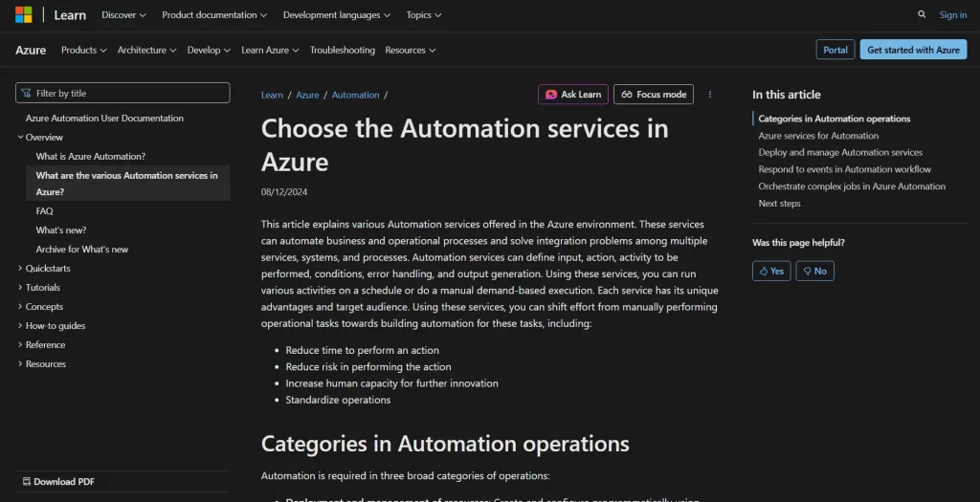Jump to Next steps section
The height and width of the screenshot is (502, 980).
coord(779,203)
